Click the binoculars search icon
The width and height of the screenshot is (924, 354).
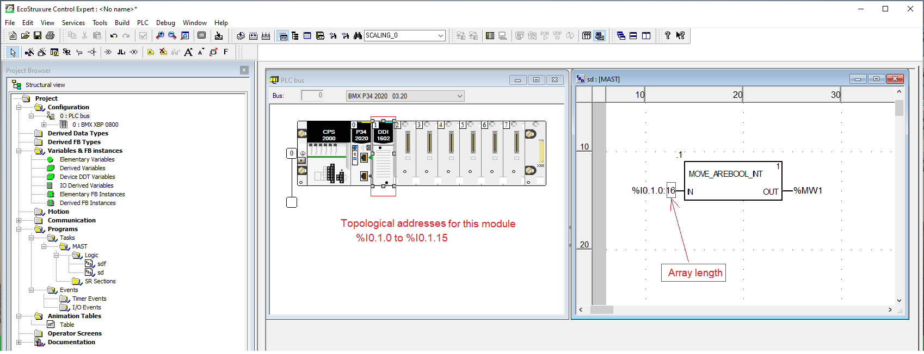pos(358,35)
